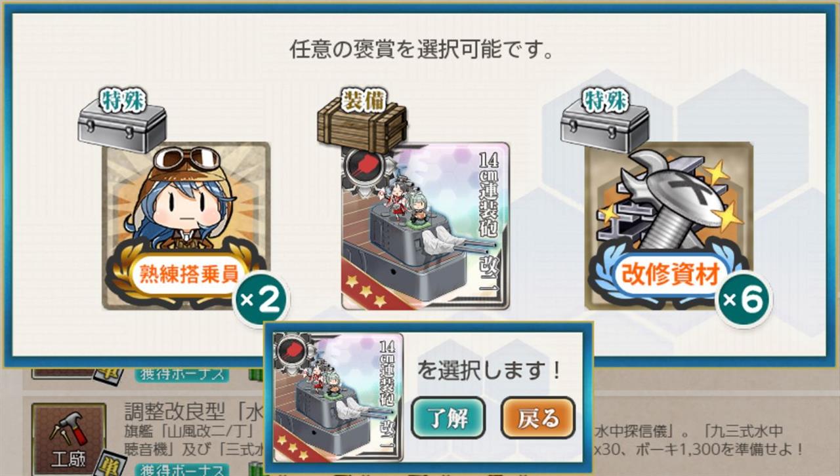Screen dimensions: 840x476
Task: Click the metal toolbox above 熟練搭乗員
Action: tap(122, 130)
